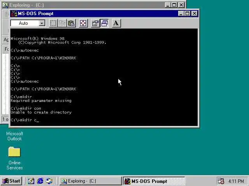The width and height of the screenshot is (249, 186).
Task: Toggle the Full screen icon
Action: (x=83, y=23)
